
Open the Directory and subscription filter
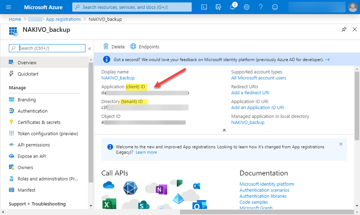click(x=218, y=7)
